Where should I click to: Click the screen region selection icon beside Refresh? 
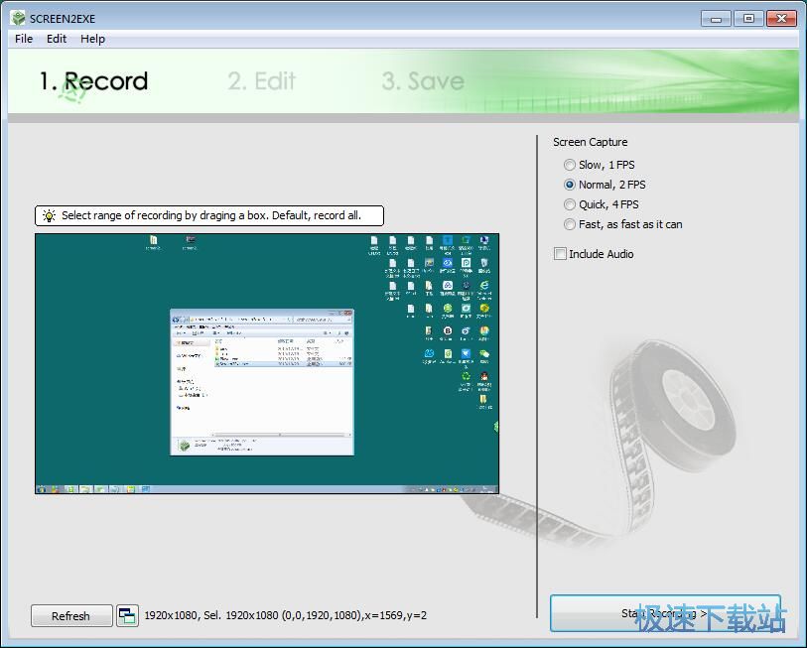127,615
